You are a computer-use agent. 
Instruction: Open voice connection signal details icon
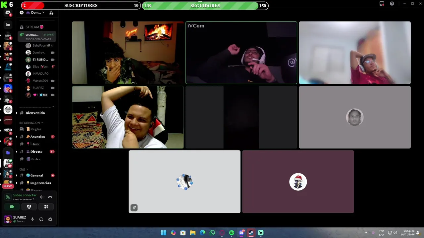[8, 197]
